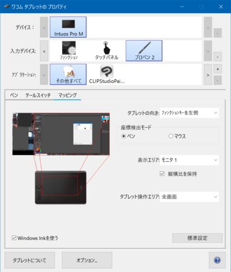Remove input device with minus button in 入力デバイス row

tap(217, 57)
